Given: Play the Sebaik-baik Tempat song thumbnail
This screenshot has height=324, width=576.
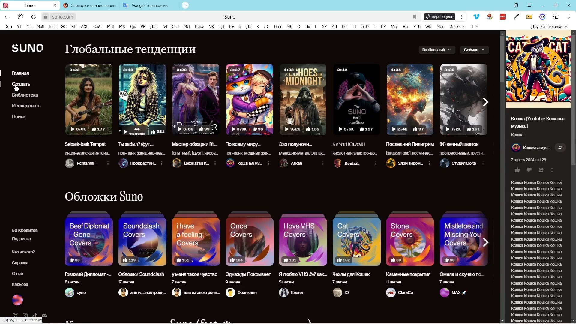Looking at the screenshot, I should [89, 100].
